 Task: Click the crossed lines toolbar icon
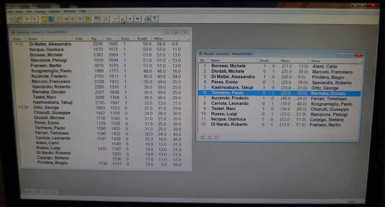pyautogui.click(x=106, y=19)
